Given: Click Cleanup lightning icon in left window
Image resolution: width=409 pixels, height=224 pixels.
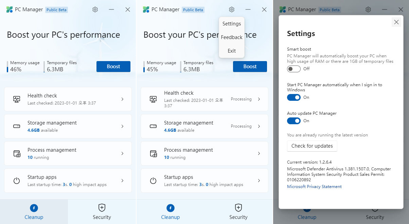Looking at the screenshot, I should point(34,208).
